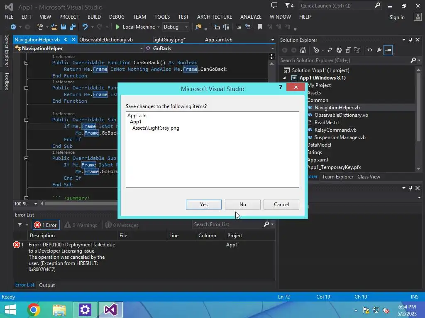The width and height of the screenshot is (425, 318).
Task: Open the DEBUG menu
Action: (117, 17)
